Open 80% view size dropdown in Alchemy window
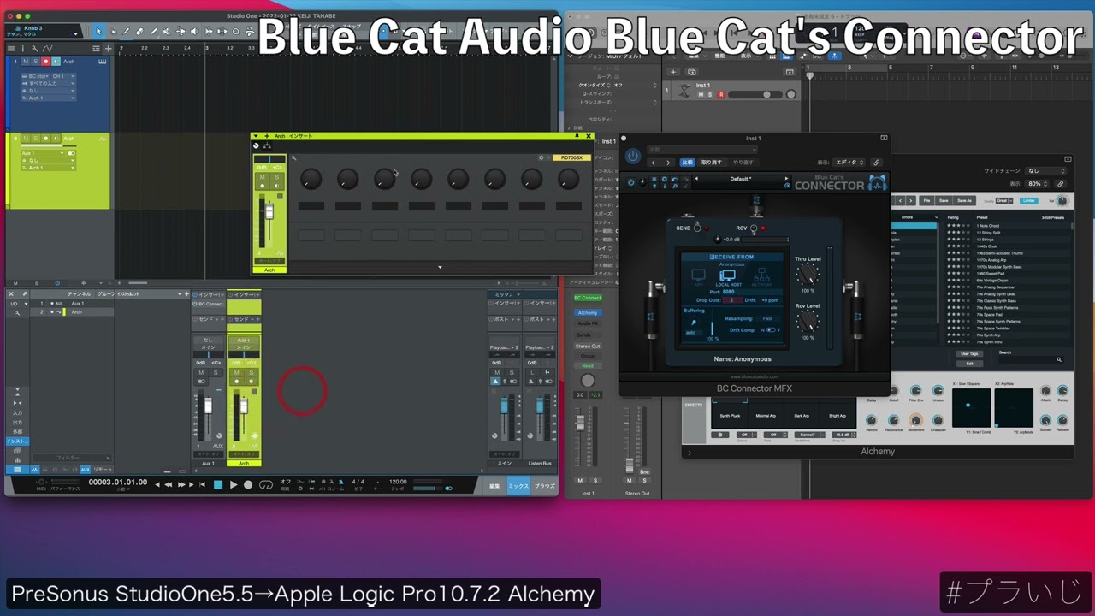 1037,184
